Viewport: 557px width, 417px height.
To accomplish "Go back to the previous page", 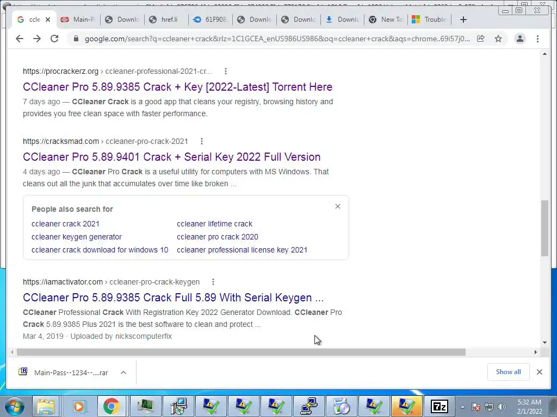I will coord(20,39).
